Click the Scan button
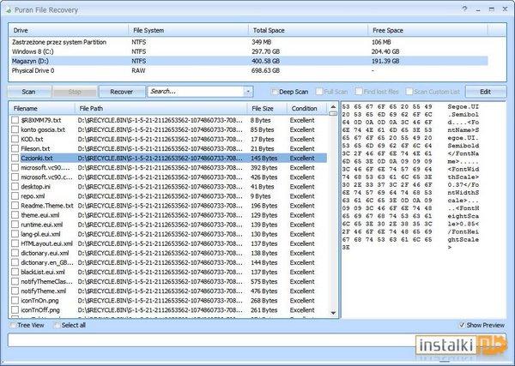The image size is (515, 366). 29,92
